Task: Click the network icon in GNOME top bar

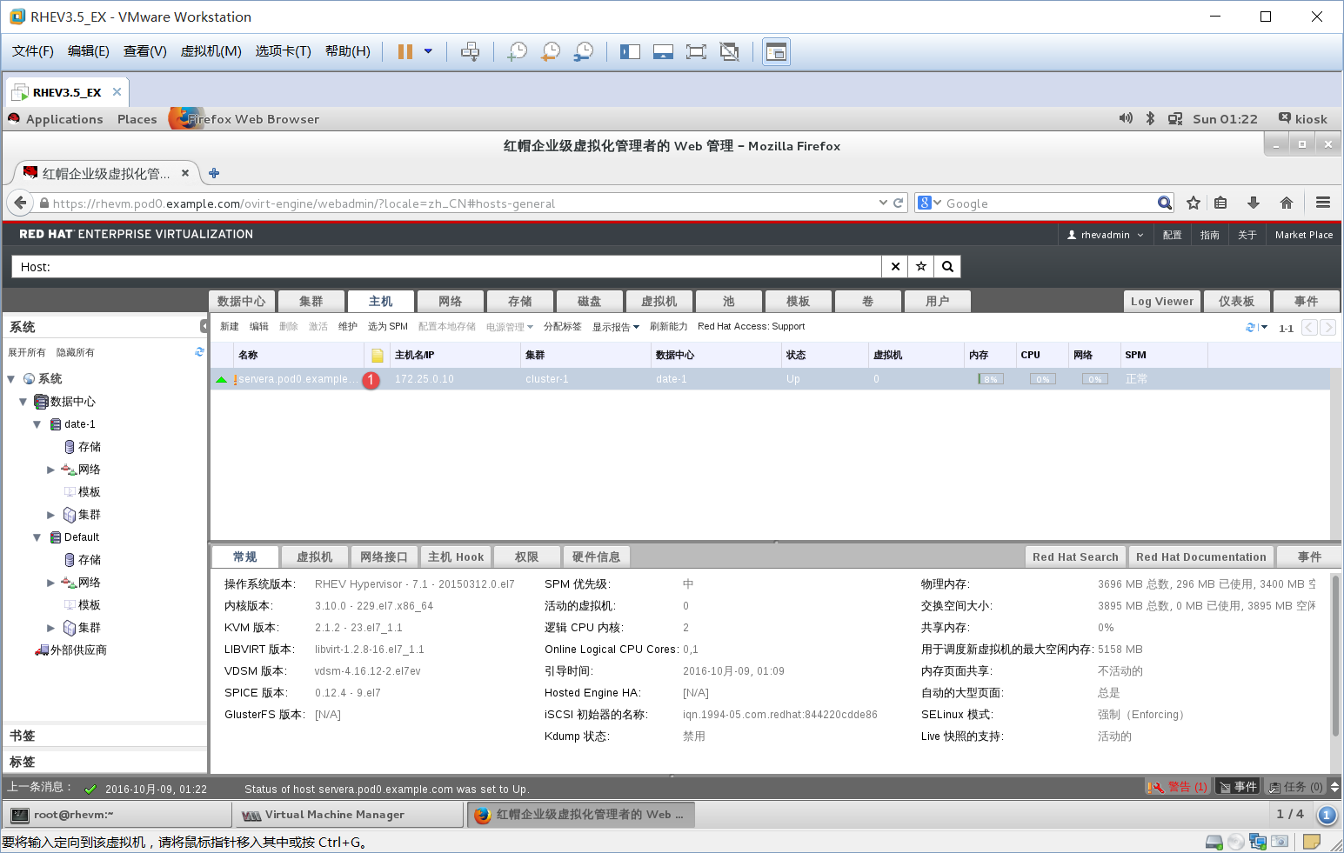Action: point(1175,119)
